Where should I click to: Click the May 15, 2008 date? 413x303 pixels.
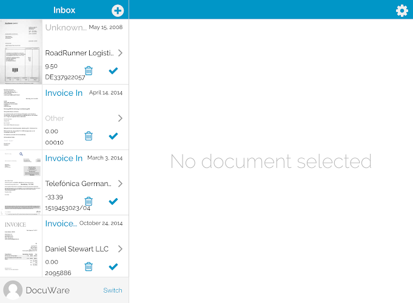pos(106,27)
